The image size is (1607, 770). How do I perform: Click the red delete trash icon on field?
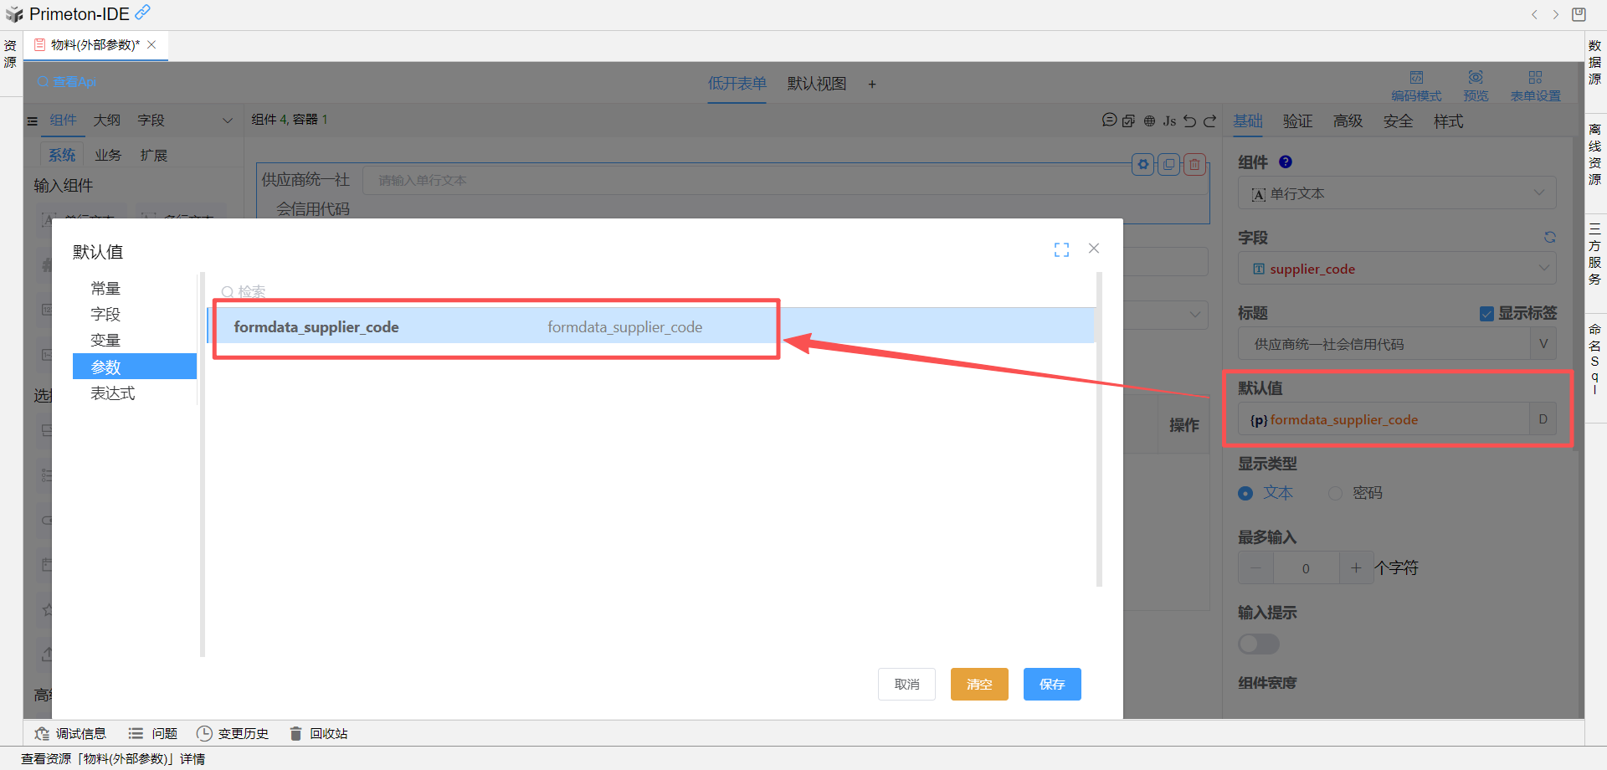pyautogui.click(x=1194, y=165)
